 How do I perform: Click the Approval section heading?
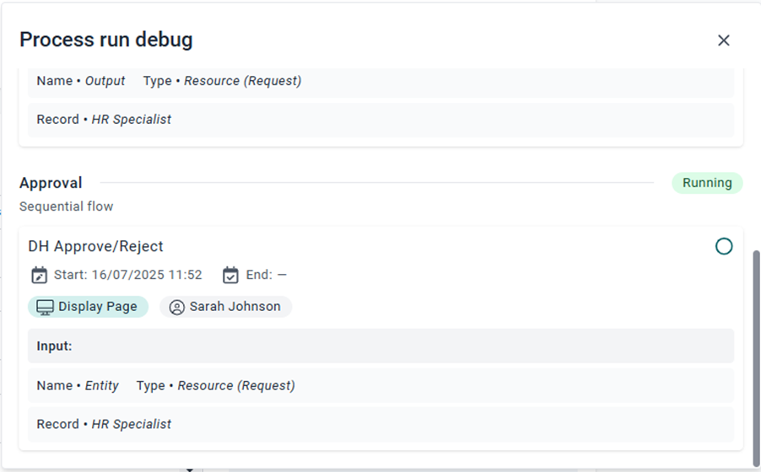(51, 183)
